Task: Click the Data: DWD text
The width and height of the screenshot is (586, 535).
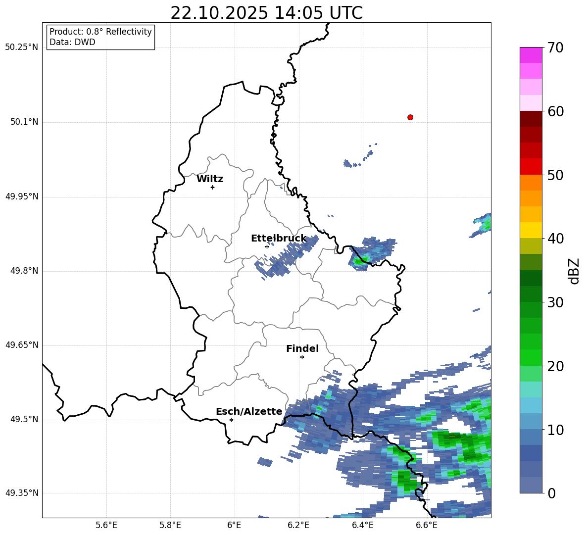Action: [72, 42]
